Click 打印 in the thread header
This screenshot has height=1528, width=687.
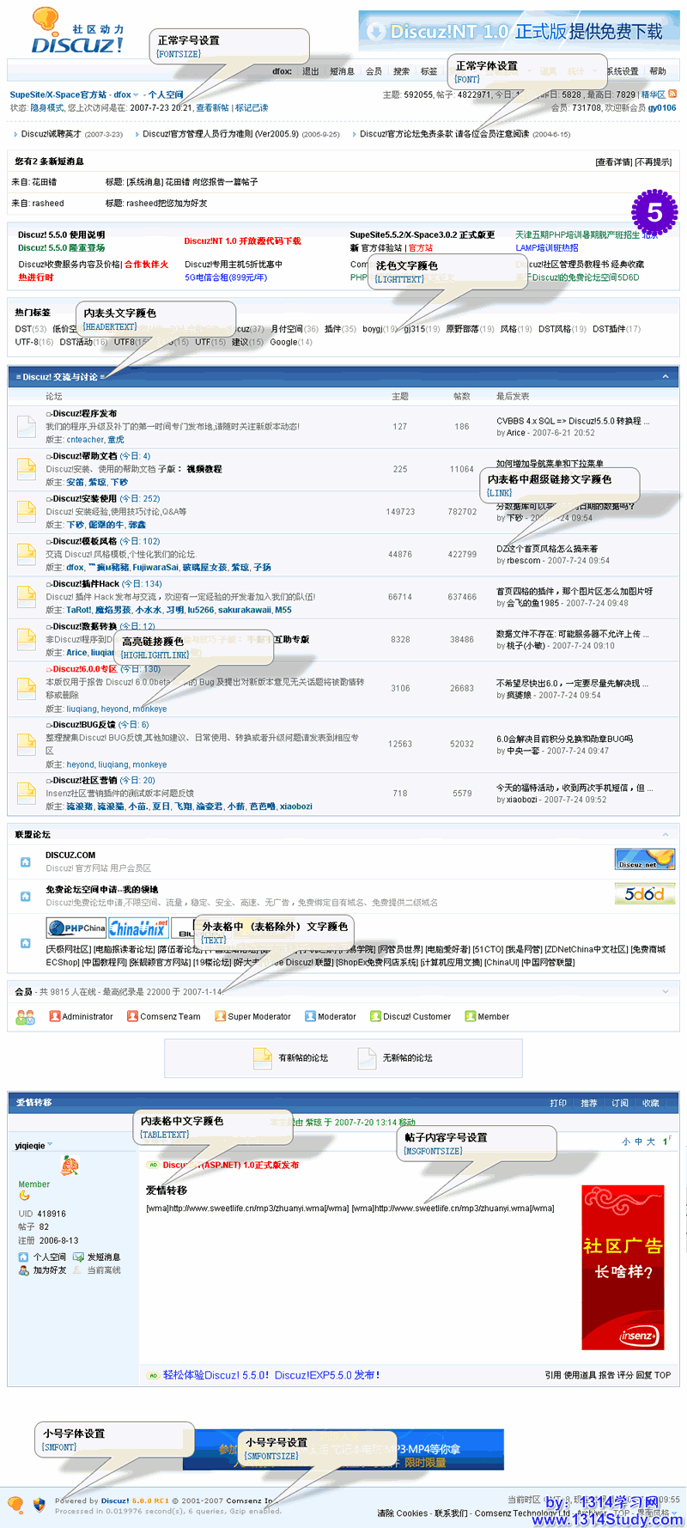tap(558, 1103)
